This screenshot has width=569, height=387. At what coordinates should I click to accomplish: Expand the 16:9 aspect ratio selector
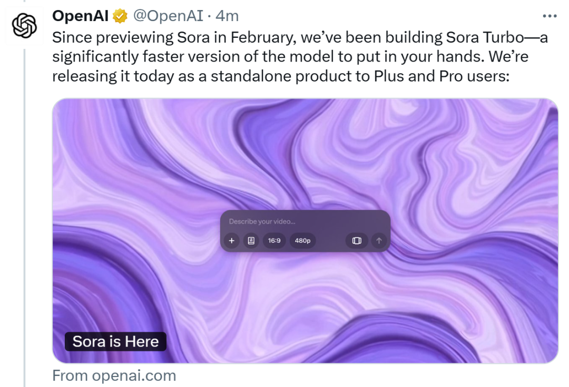274,241
